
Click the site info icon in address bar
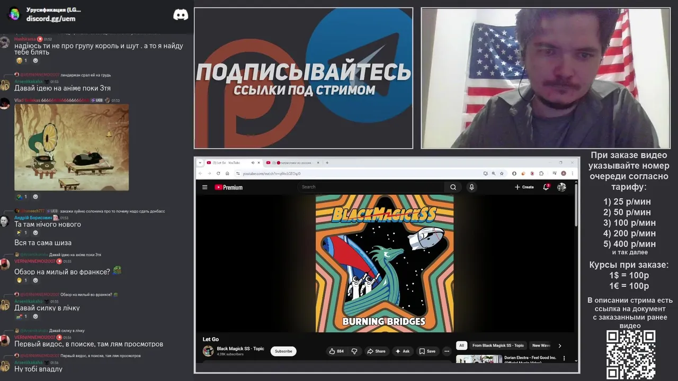238,174
